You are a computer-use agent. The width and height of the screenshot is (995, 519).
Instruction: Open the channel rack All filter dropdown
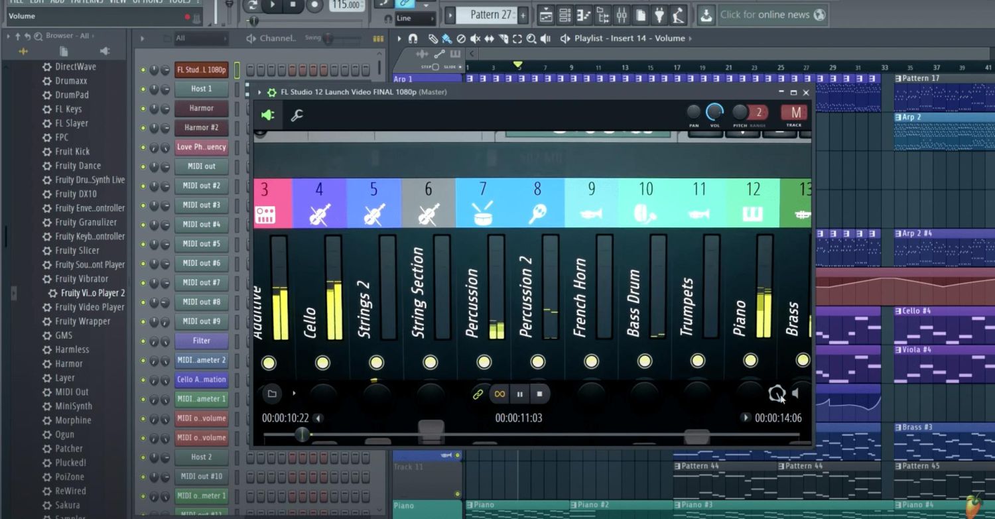201,38
